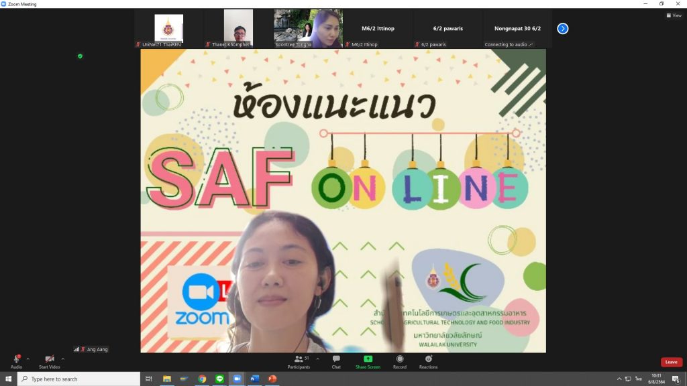Select the UniNet71 ThaiREN participant thumbnail
Viewport: 687px width, 386px height.
click(x=168, y=29)
